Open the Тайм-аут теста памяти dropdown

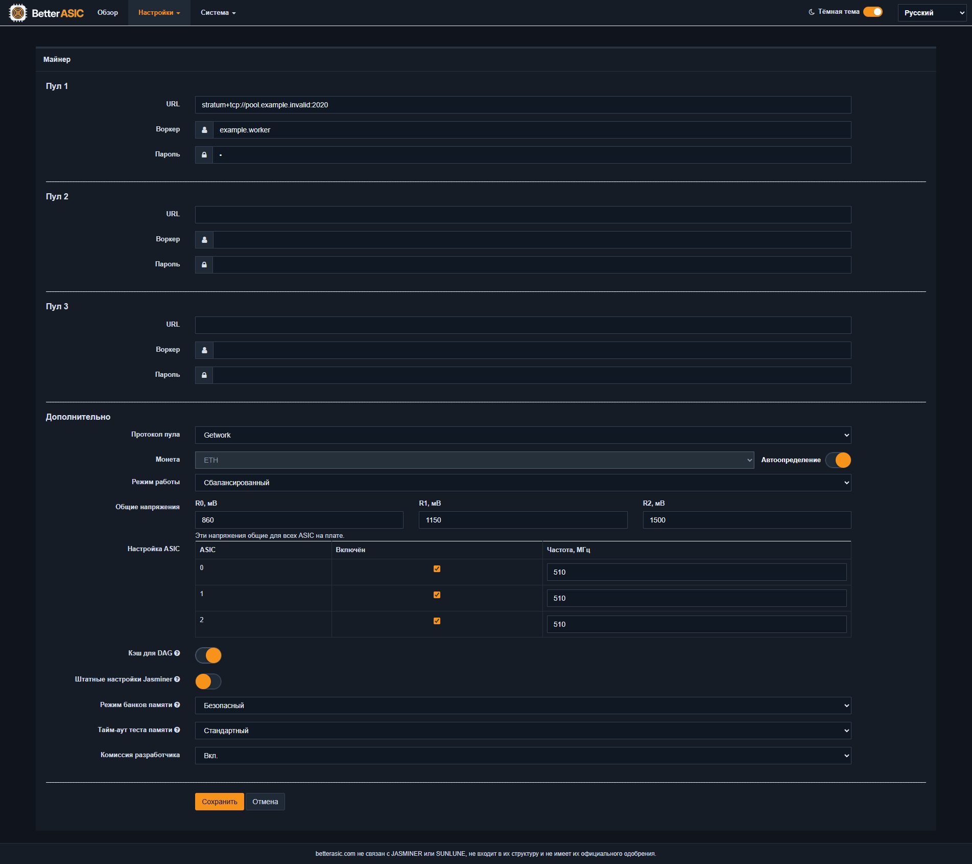click(523, 731)
